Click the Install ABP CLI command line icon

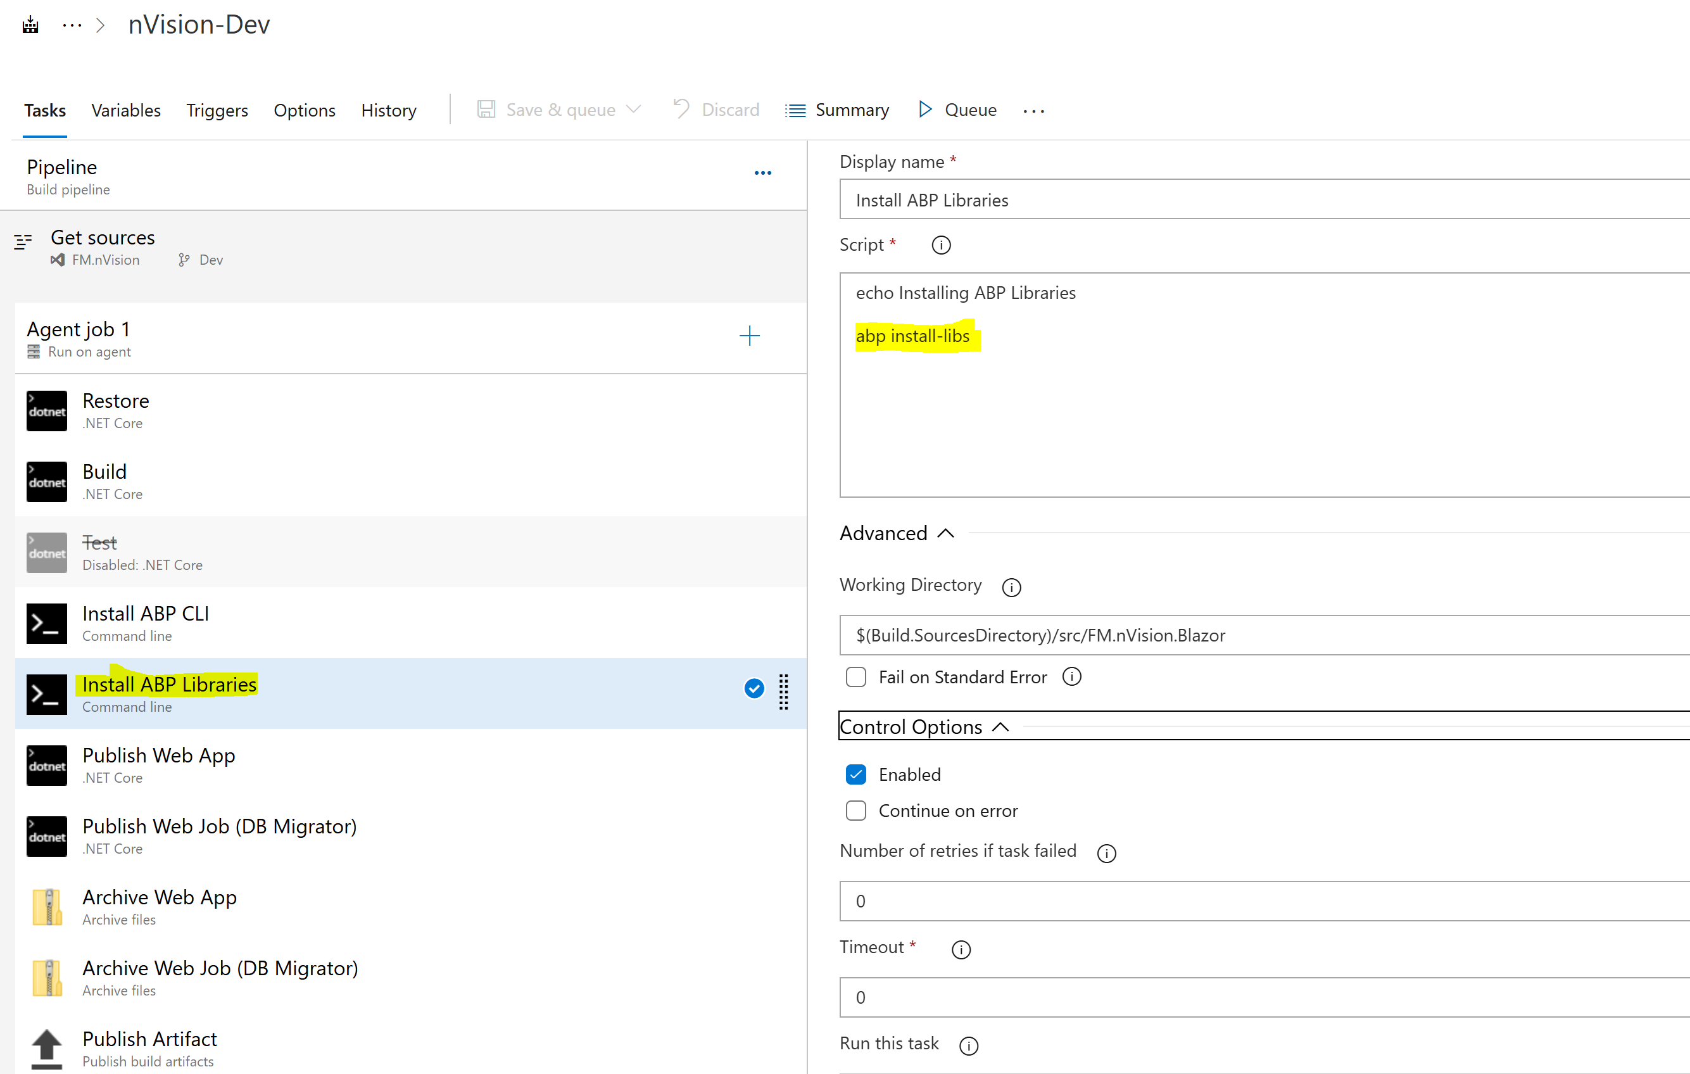point(46,623)
